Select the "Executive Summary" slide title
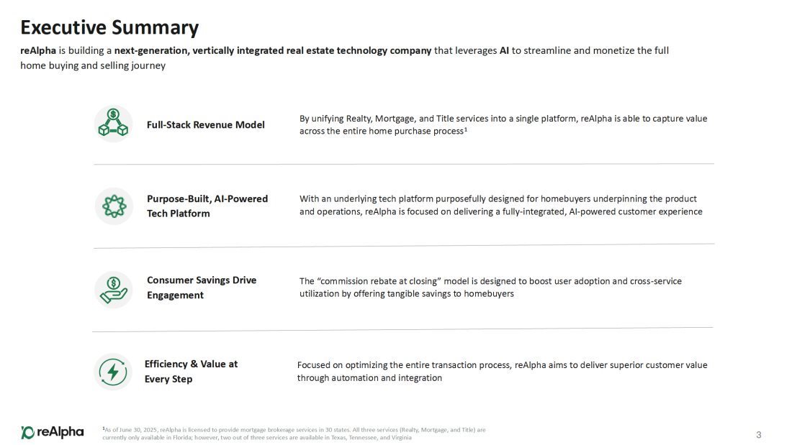The height and width of the screenshot is (445, 792). pos(109,27)
